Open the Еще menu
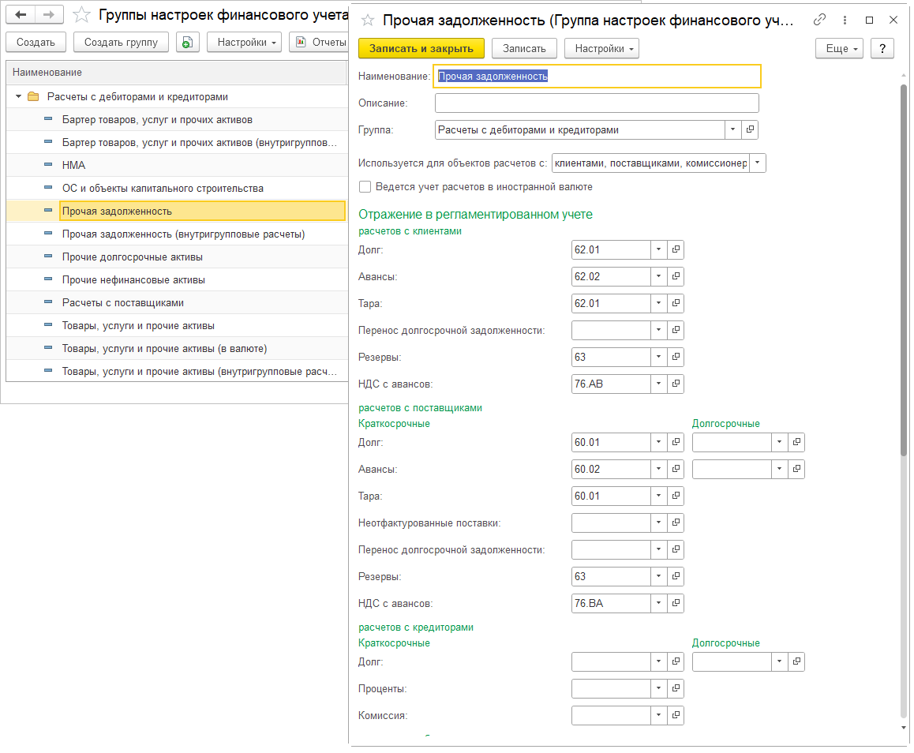This screenshot has height=753, width=914. [x=838, y=49]
